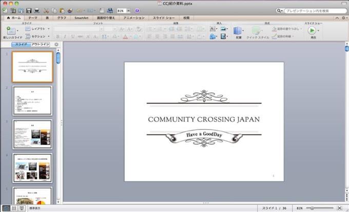This screenshot has height=212, width=349.
Task: Open the toolbar zoom 81% dropdown
Action: [x=128, y=11]
